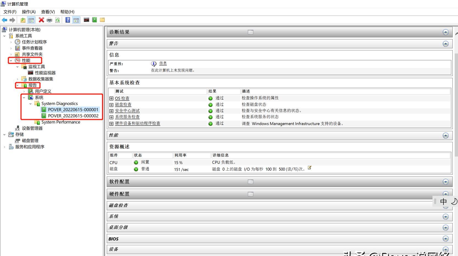Expand the 系统服务检查 plus box

coord(111,117)
